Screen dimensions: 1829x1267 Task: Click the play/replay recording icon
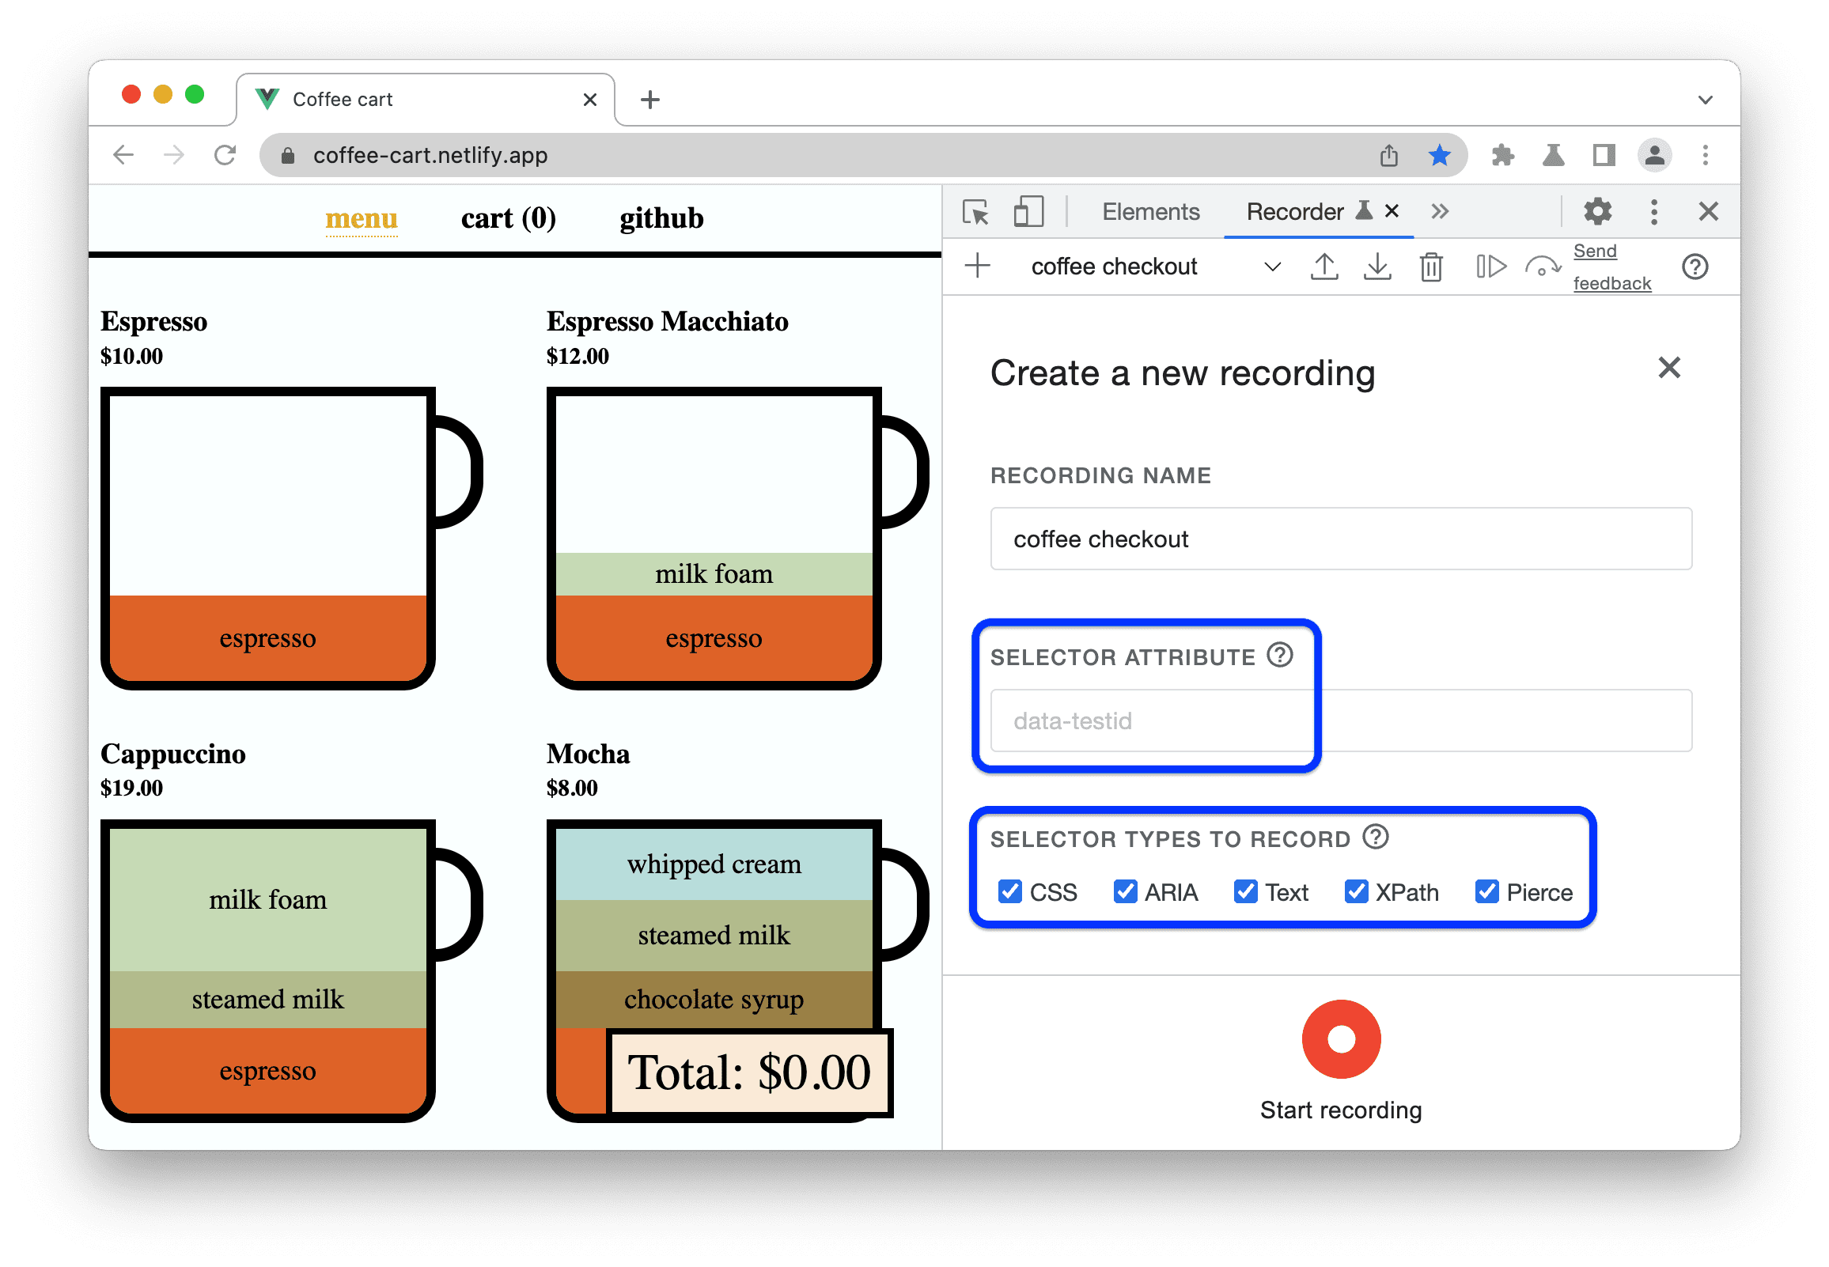pos(1489,271)
